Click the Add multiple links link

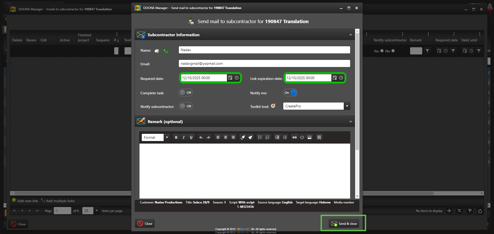click(x=60, y=201)
